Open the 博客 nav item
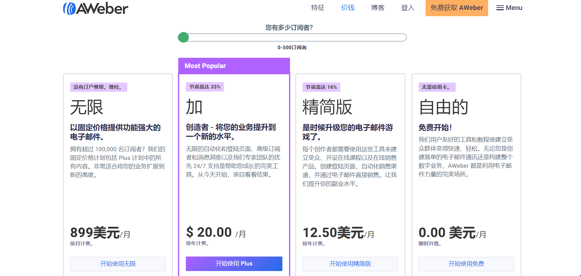581x276 pixels. 378,8
